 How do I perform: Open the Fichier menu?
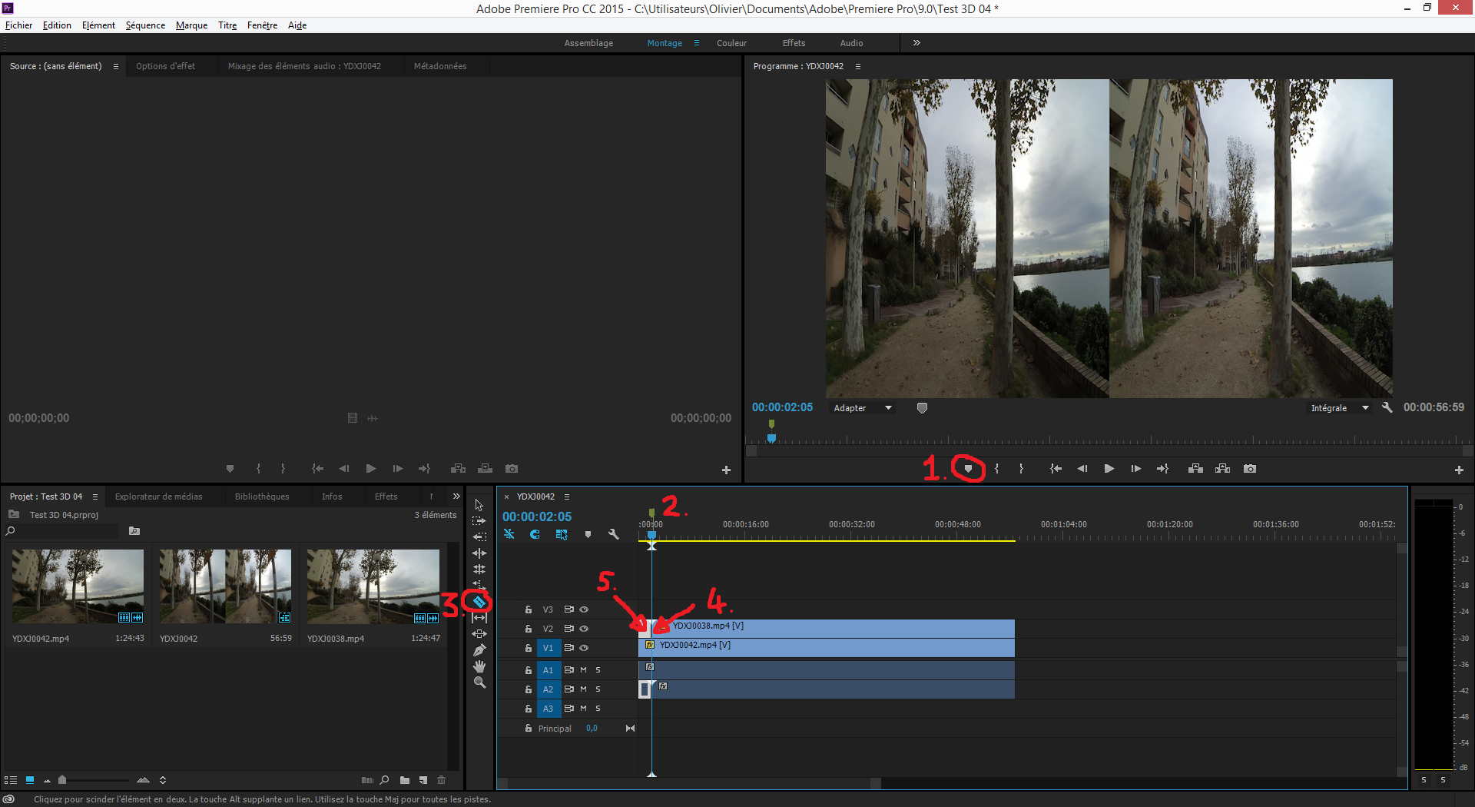pyautogui.click(x=18, y=25)
